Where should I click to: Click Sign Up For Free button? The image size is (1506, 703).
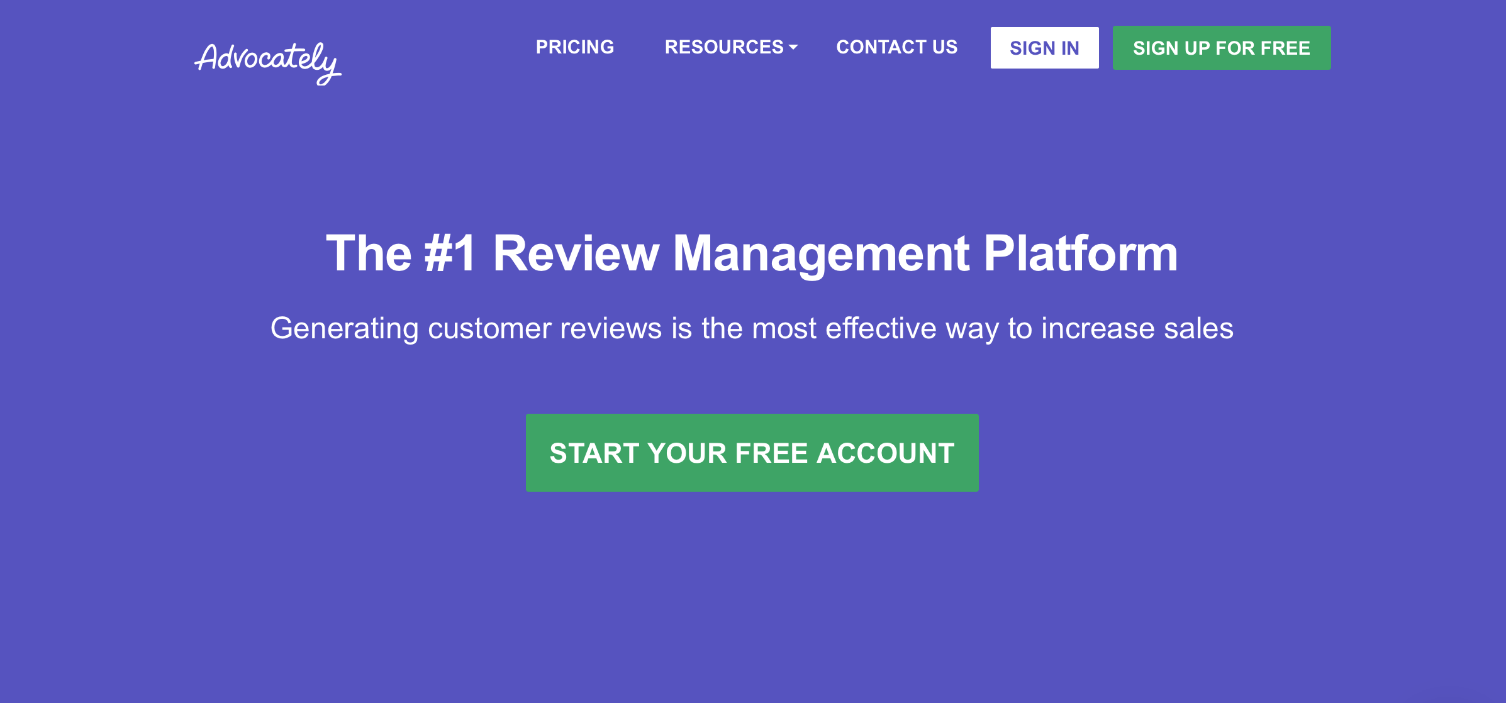click(1221, 48)
